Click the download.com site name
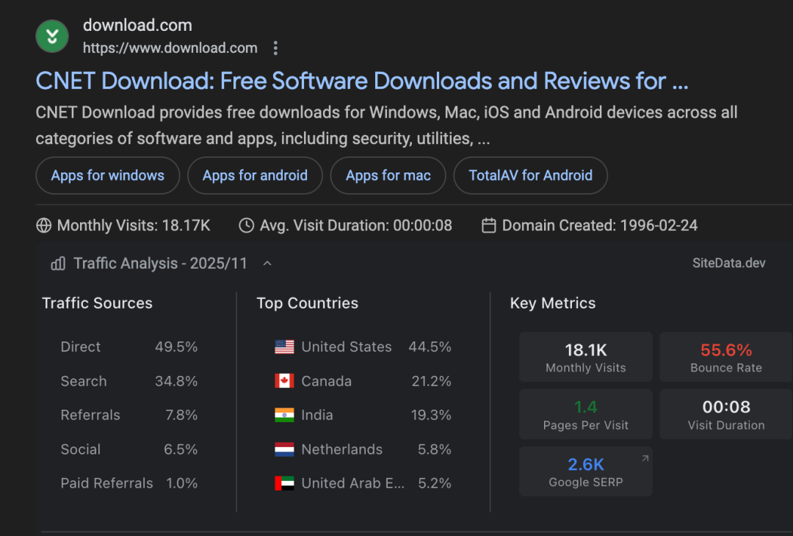The height and width of the screenshot is (536, 793). click(137, 25)
